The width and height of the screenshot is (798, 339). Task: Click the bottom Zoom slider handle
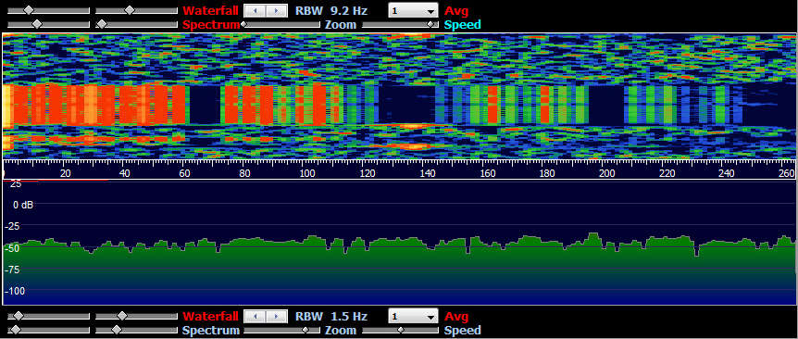click(305, 330)
